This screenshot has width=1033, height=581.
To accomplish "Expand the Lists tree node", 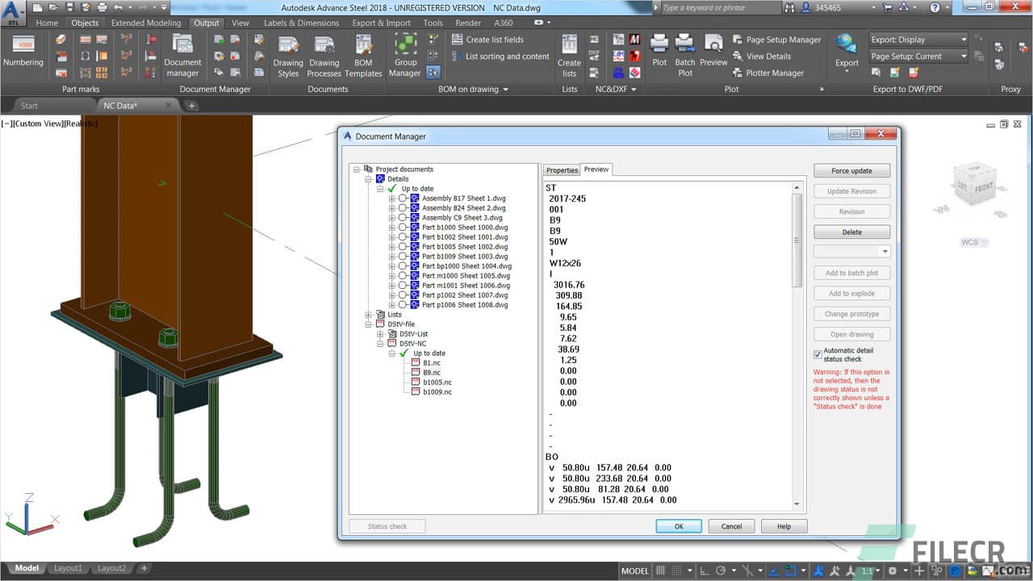I will [x=369, y=314].
